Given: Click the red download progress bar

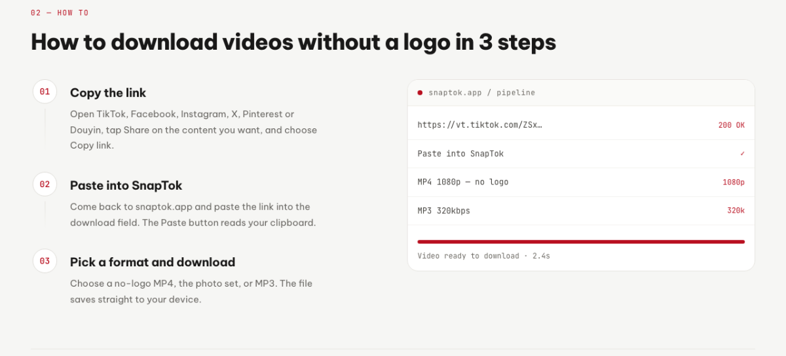Looking at the screenshot, I should pyautogui.click(x=581, y=241).
